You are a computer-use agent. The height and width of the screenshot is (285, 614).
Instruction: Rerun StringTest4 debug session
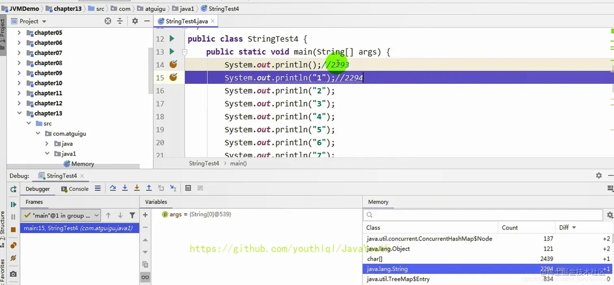pos(13,189)
